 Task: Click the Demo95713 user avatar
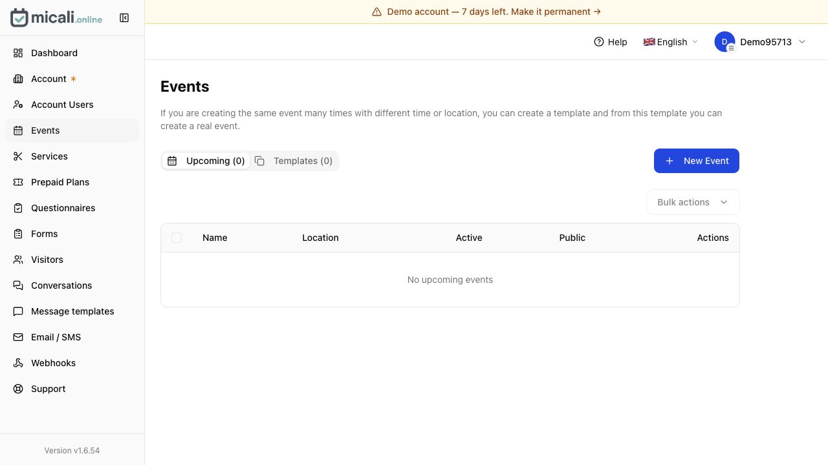[x=724, y=42]
